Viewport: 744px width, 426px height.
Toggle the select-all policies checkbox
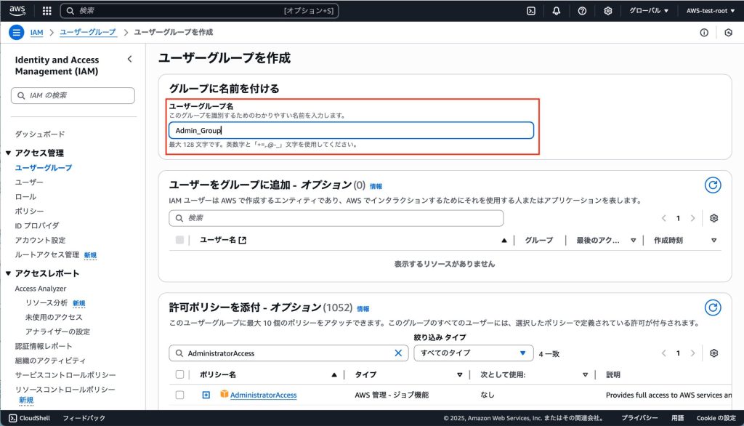click(x=179, y=374)
